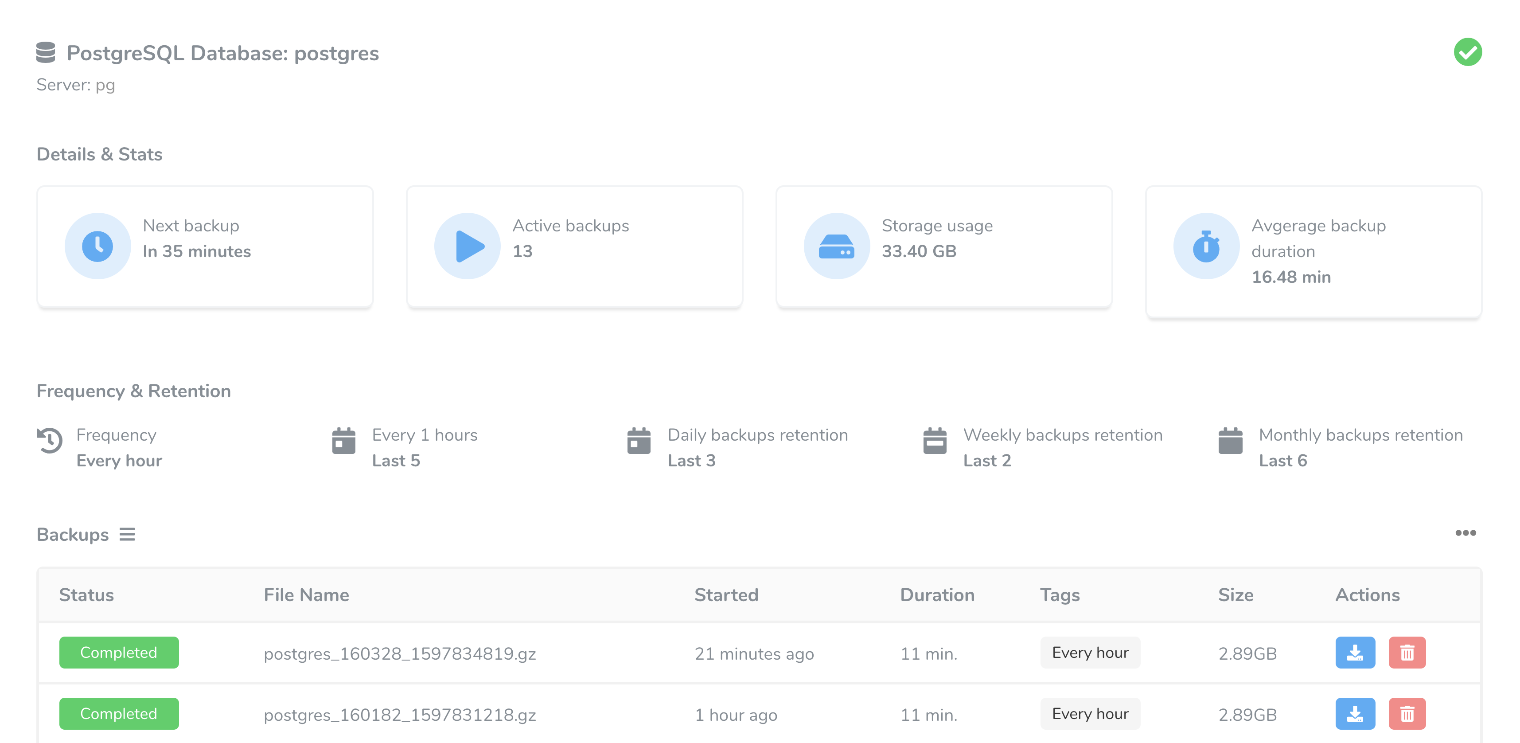Click the green check status icon

point(1467,52)
